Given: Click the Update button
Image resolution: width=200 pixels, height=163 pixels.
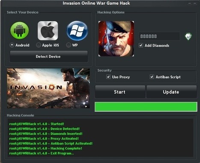Looking at the screenshot, I should tap(171, 92).
